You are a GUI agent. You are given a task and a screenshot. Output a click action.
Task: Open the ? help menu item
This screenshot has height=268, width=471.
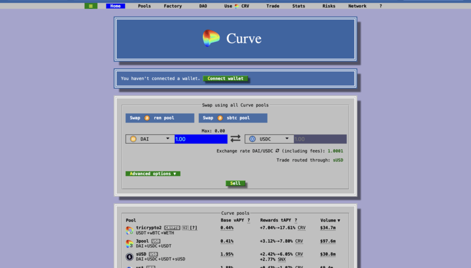380,6
